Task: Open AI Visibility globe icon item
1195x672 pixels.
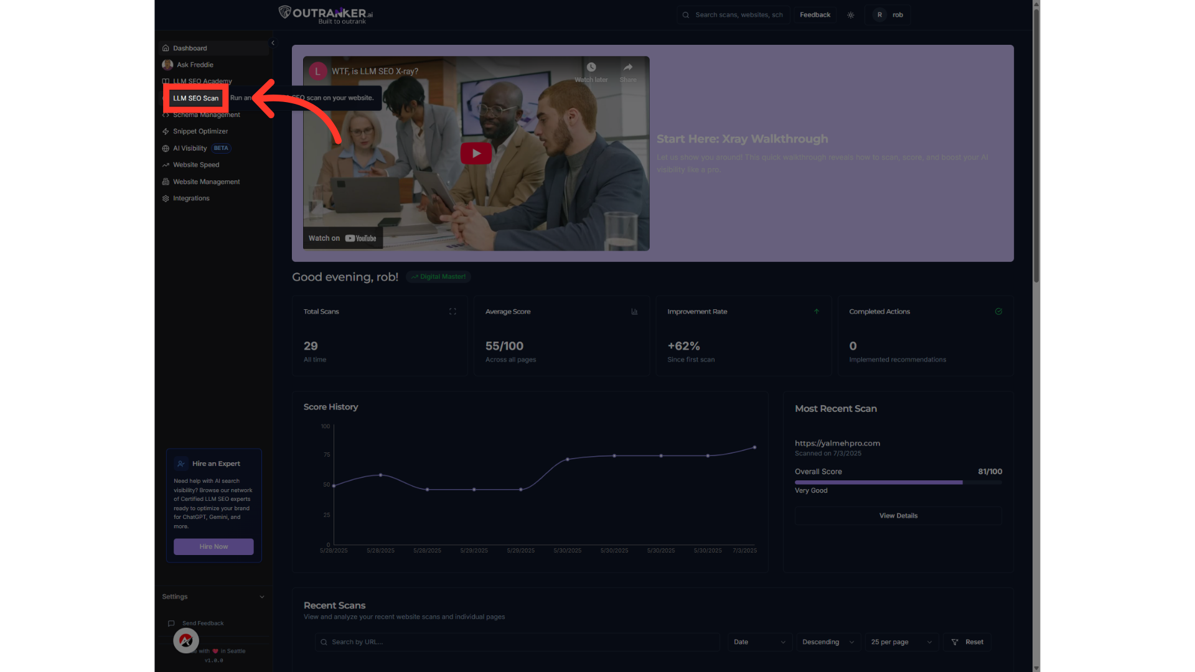Action: (x=166, y=148)
